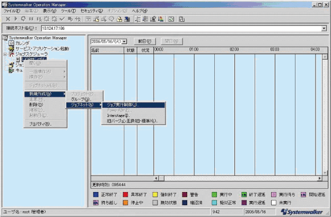The width and height of the screenshot is (331, 217).
Task: Click the 2006/05/16 date in the status bar
Action: tap(256, 212)
